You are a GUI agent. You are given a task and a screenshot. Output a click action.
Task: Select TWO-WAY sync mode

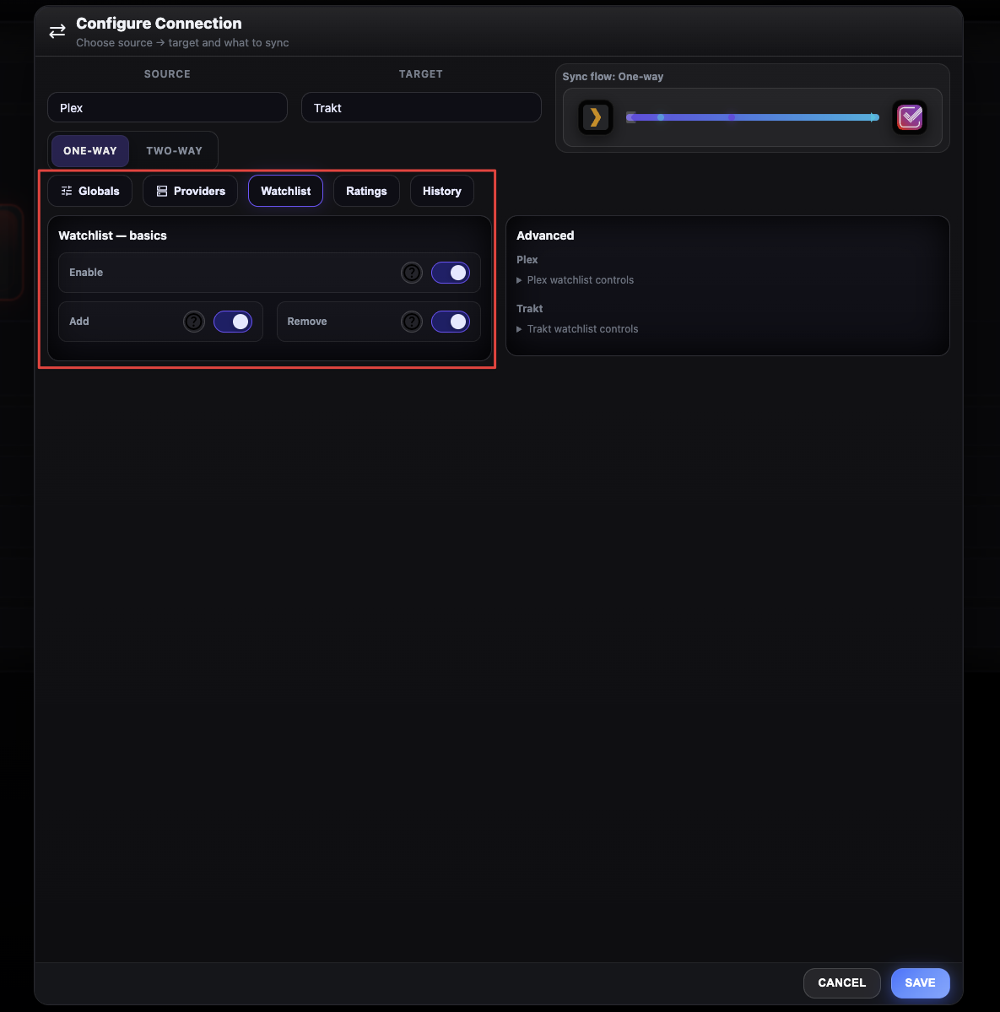pyautogui.click(x=174, y=151)
